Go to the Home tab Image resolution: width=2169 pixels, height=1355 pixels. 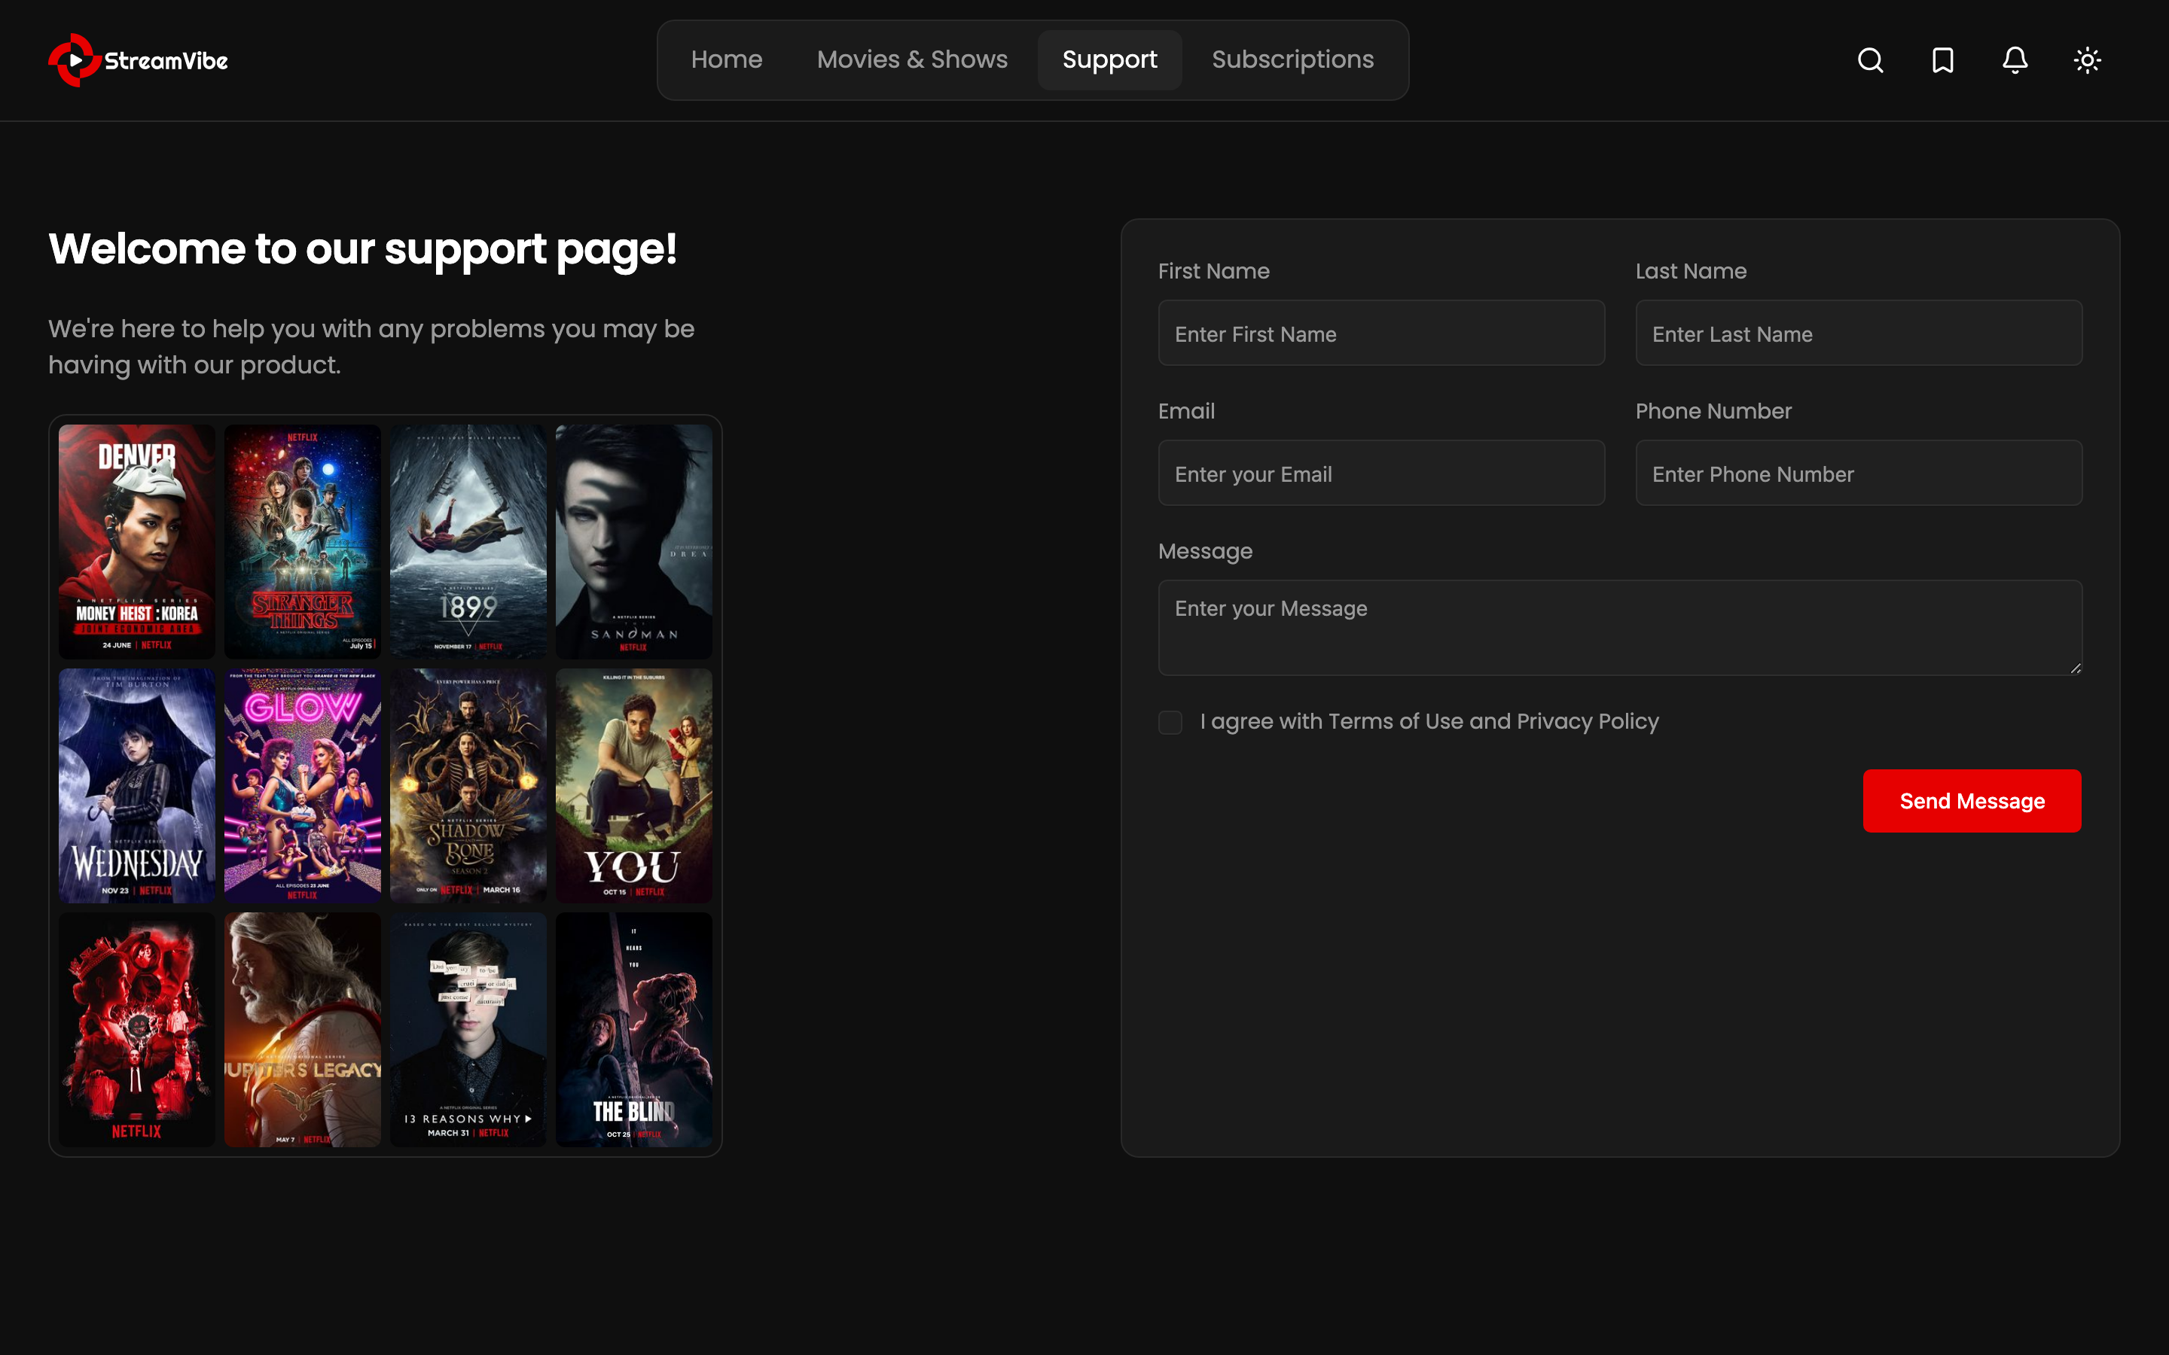(x=726, y=59)
